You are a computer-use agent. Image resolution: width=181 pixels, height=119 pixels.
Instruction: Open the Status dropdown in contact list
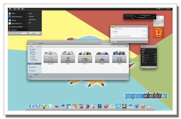pos(144,47)
